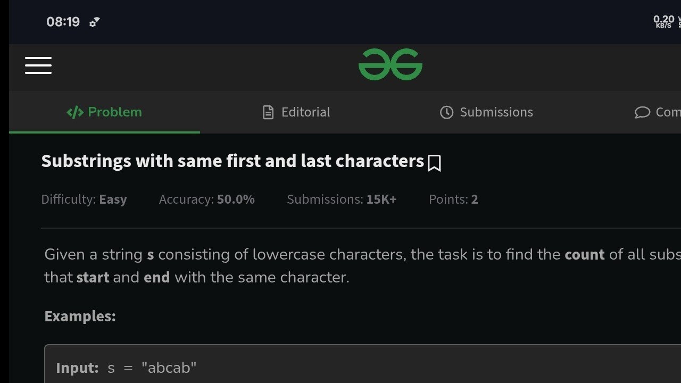The image size is (681, 383).
Task: Click the Points: 2 label
Action: (453, 199)
